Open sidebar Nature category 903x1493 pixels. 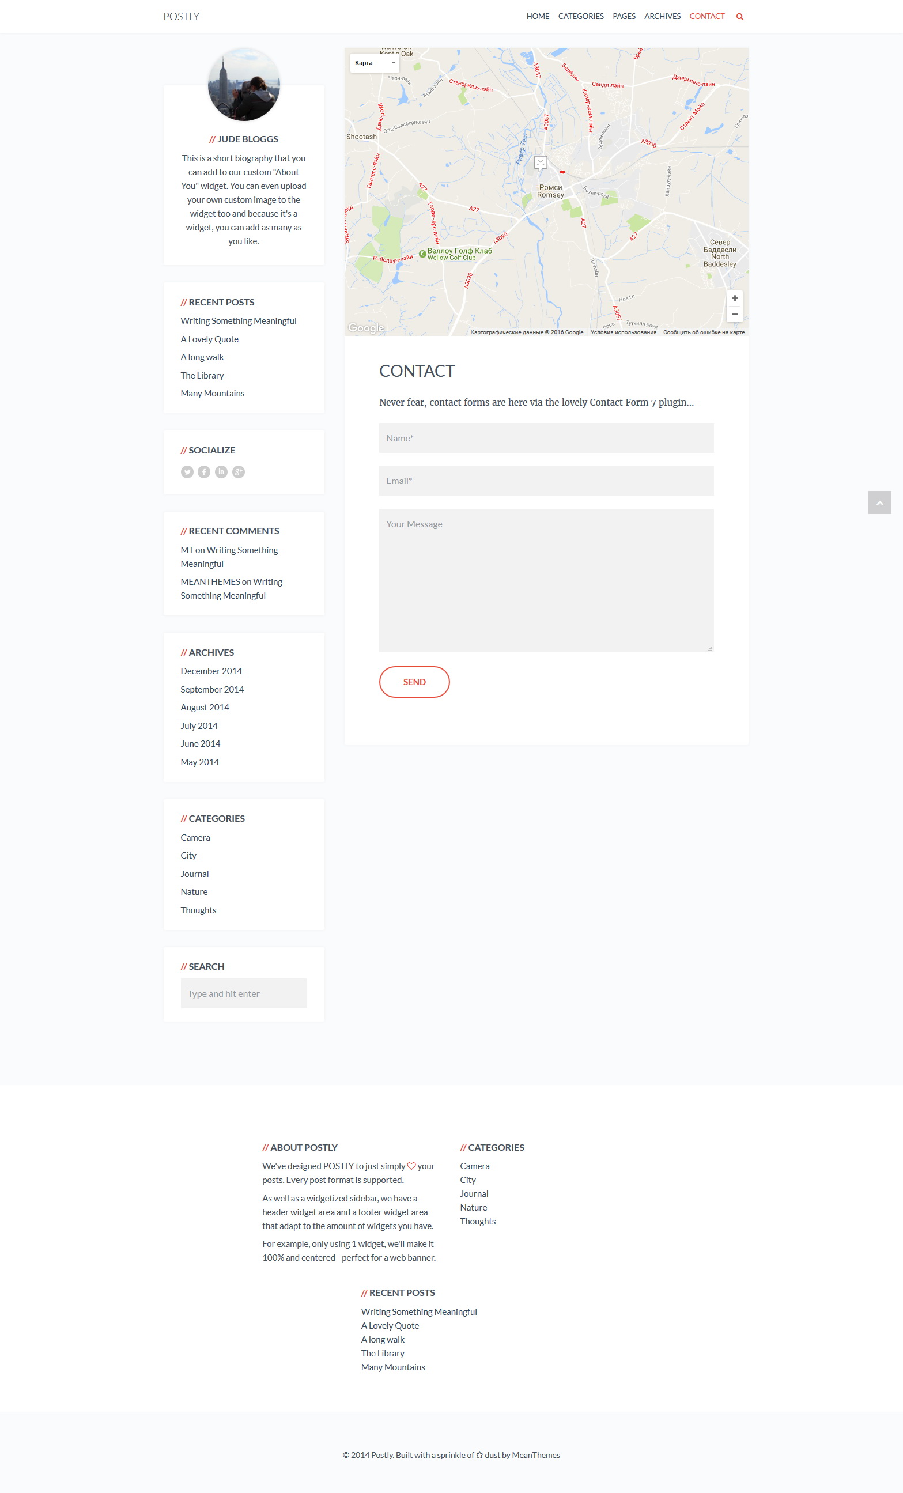pyautogui.click(x=194, y=892)
